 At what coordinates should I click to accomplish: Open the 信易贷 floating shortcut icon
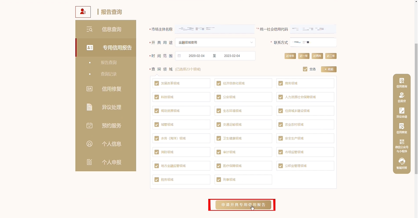(401, 97)
